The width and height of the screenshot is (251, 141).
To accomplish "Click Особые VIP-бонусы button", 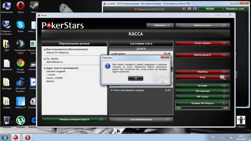I will pyautogui.click(x=203, y=103).
